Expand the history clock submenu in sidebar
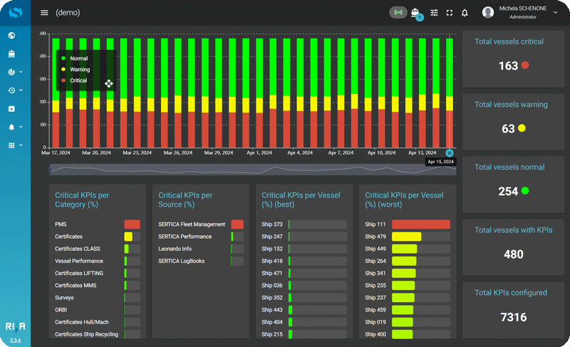The image size is (570, 347). [14, 90]
